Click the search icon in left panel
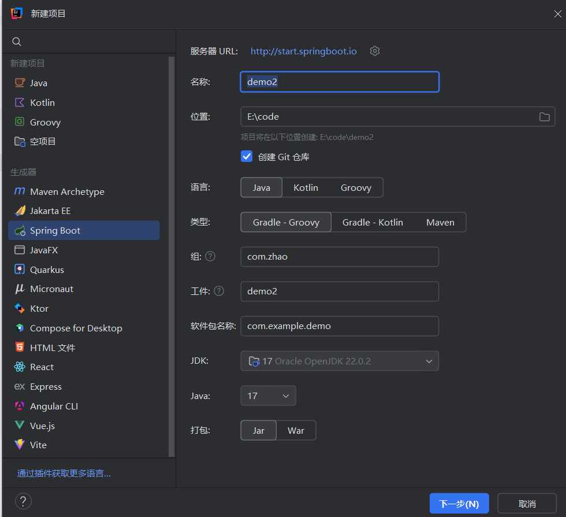566x517 pixels. (x=17, y=42)
